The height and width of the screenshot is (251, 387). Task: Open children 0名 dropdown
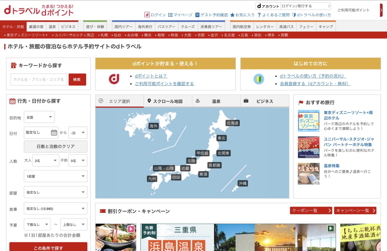[78, 161]
